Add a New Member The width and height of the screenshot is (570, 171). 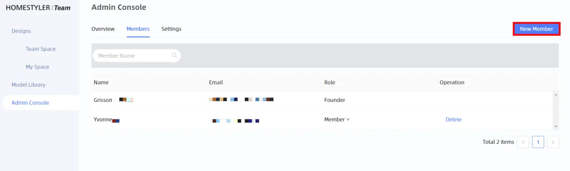(537, 29)
